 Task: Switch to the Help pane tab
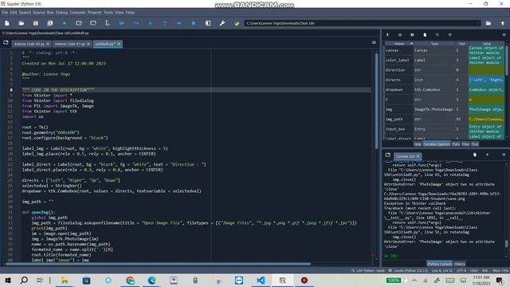coord(418,144)
